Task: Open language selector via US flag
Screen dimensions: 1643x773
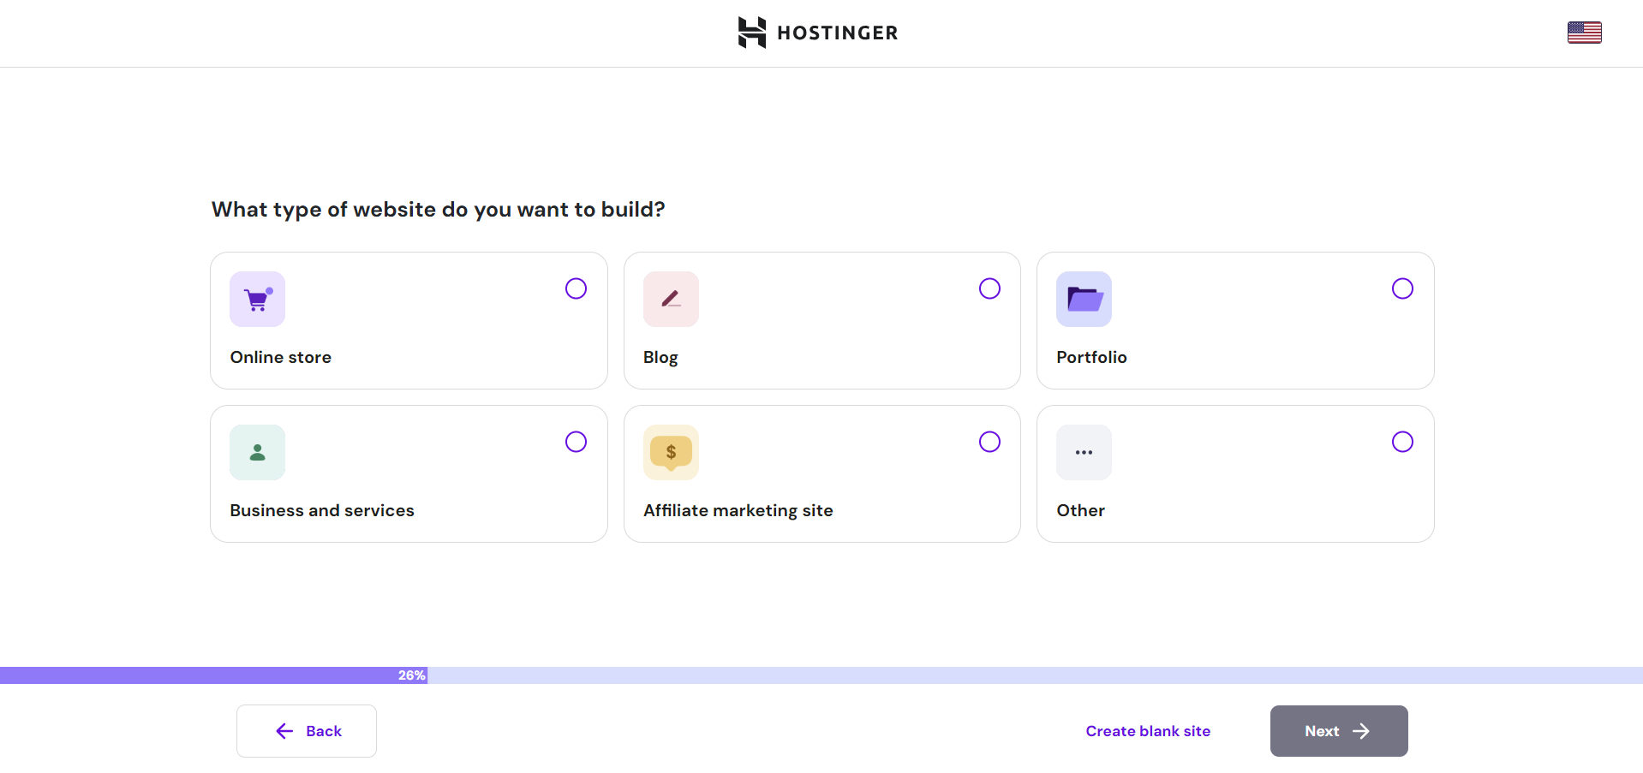Action: coord(1584,33)
